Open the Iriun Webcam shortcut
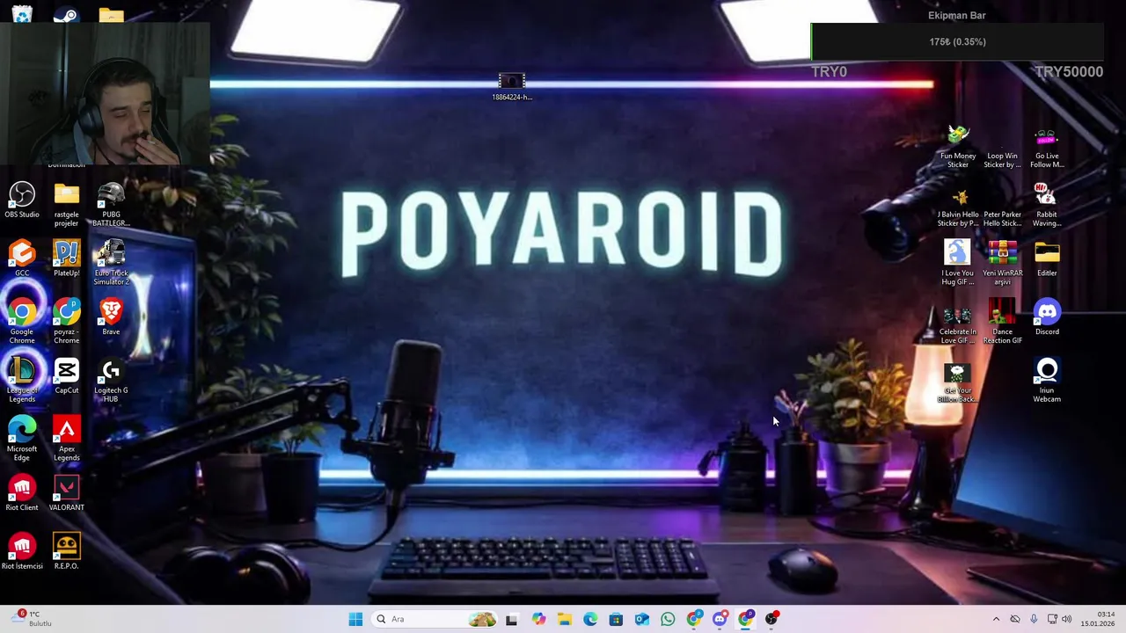The height and width of the screenshot is (633, 1126). pyautogui.click(x=1047, y=381)
